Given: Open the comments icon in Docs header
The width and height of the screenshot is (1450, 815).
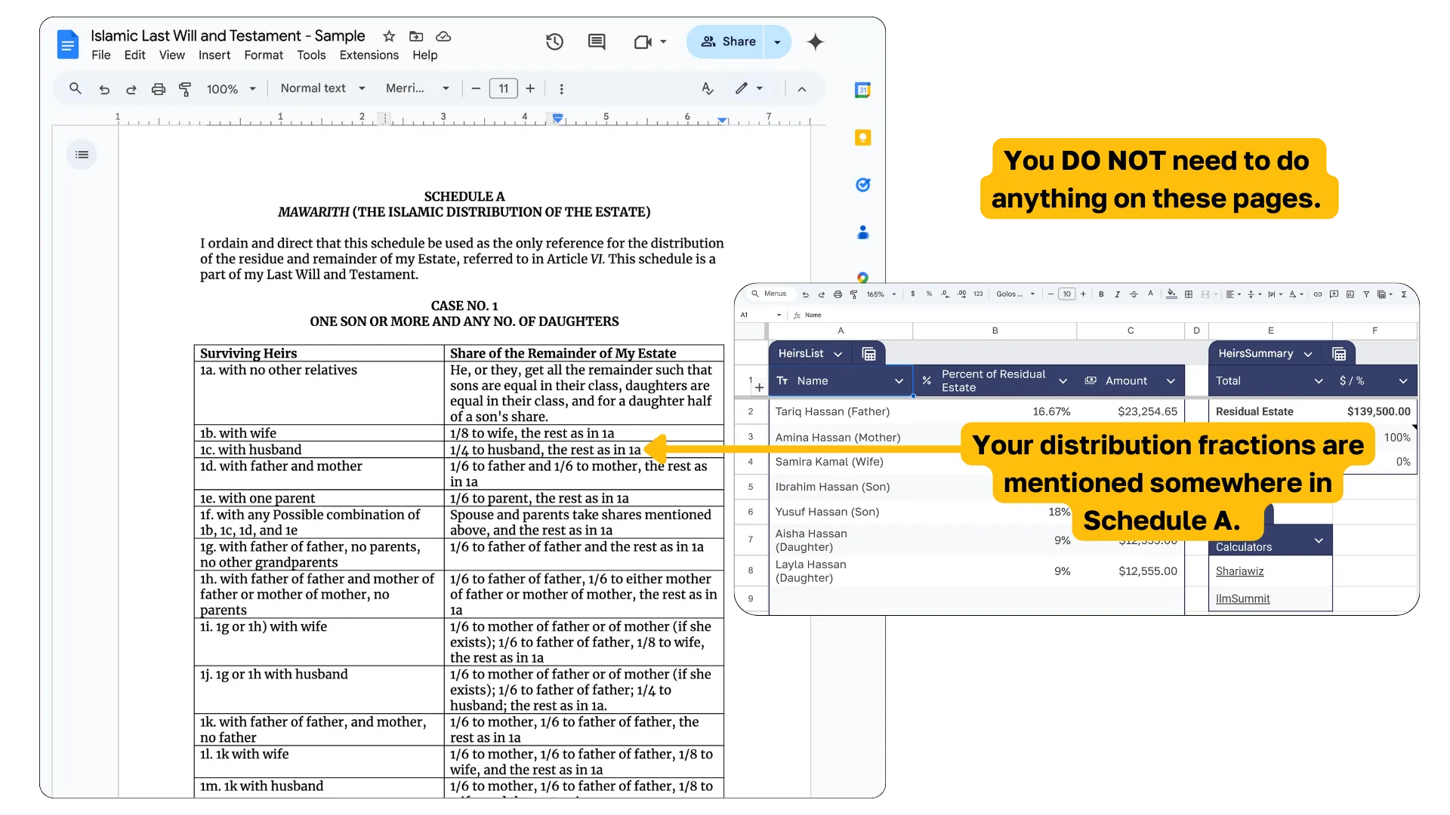Looking at the screenshot, I should coord(597,42).
